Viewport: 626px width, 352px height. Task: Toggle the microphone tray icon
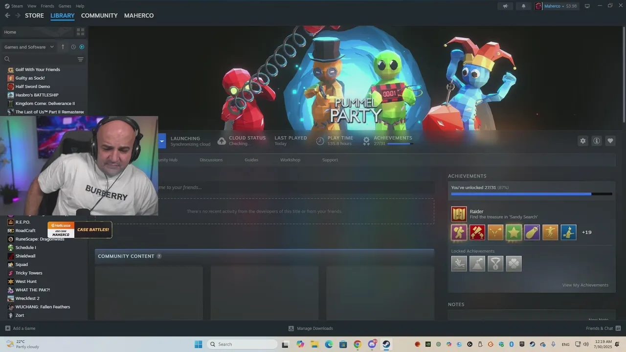click(553, 344)
